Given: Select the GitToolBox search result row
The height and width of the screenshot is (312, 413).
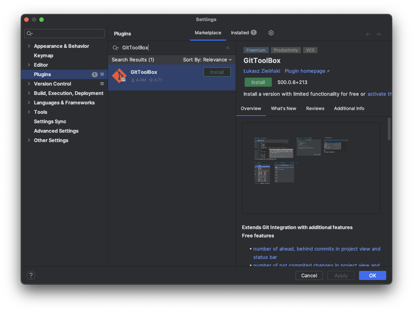Looking at the screenshot, I should [x=172, y=78].
